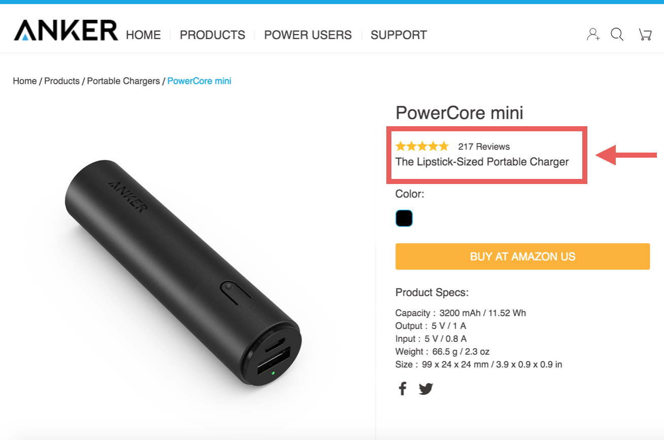This screenshot has width=664, height=440.
Task: Click the five-star rating
Action: (422, 146)
